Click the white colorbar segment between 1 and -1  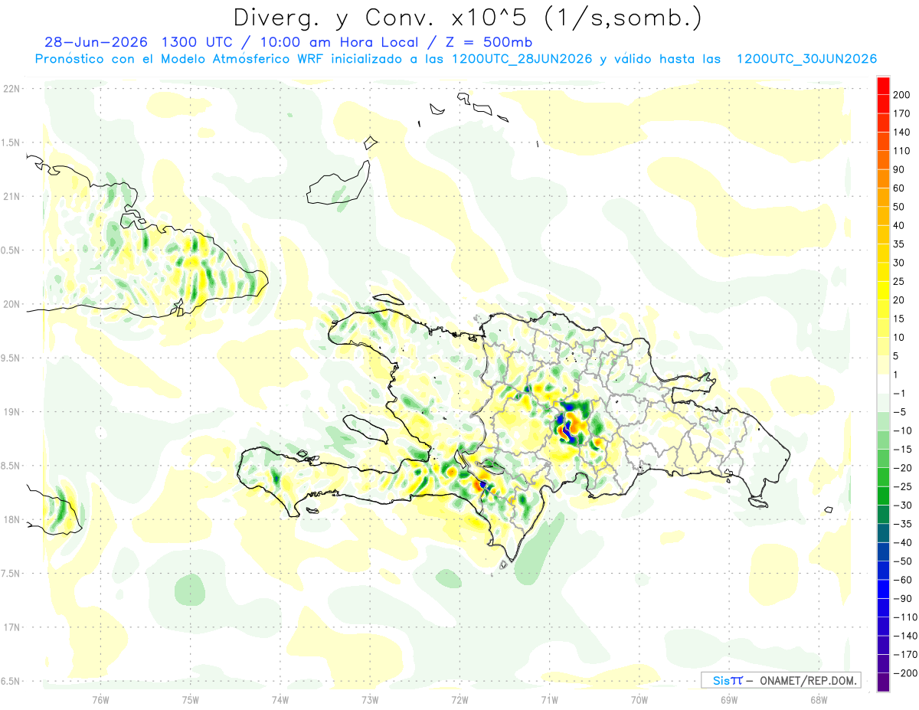(883, 383)
